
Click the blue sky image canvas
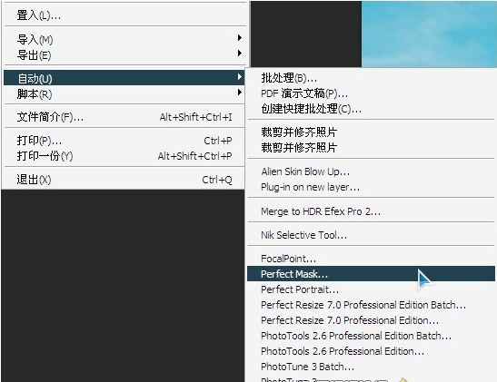(429, 34)
